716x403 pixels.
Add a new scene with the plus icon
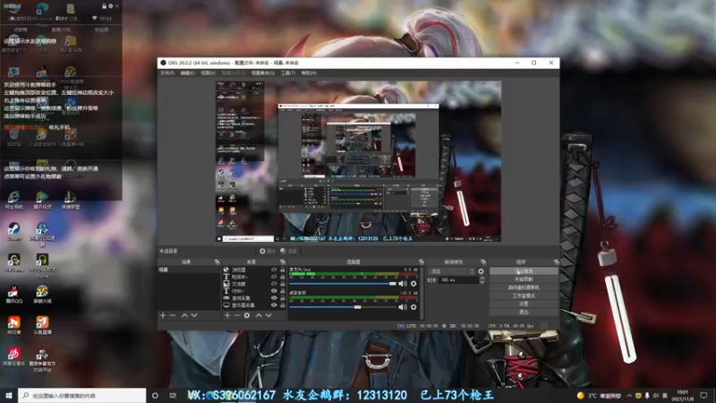[163, 315]
